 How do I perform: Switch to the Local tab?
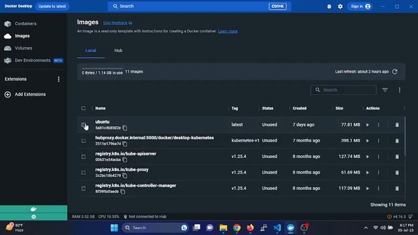point(91,51)
